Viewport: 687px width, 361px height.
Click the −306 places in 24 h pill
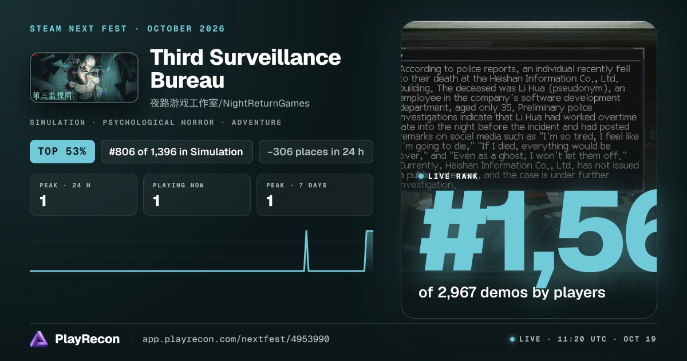[x=315, y=152]
